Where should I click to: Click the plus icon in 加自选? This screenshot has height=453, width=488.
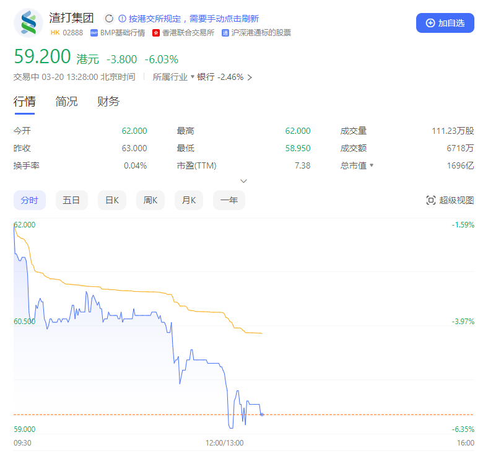[x=430, y=23]
